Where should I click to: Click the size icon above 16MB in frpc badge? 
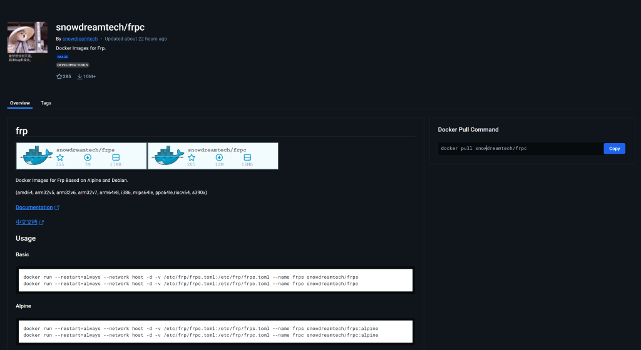[247, 157]
